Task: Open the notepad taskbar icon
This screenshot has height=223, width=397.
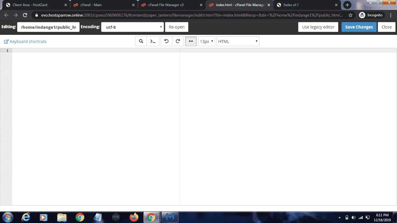Action: [98, 217]
